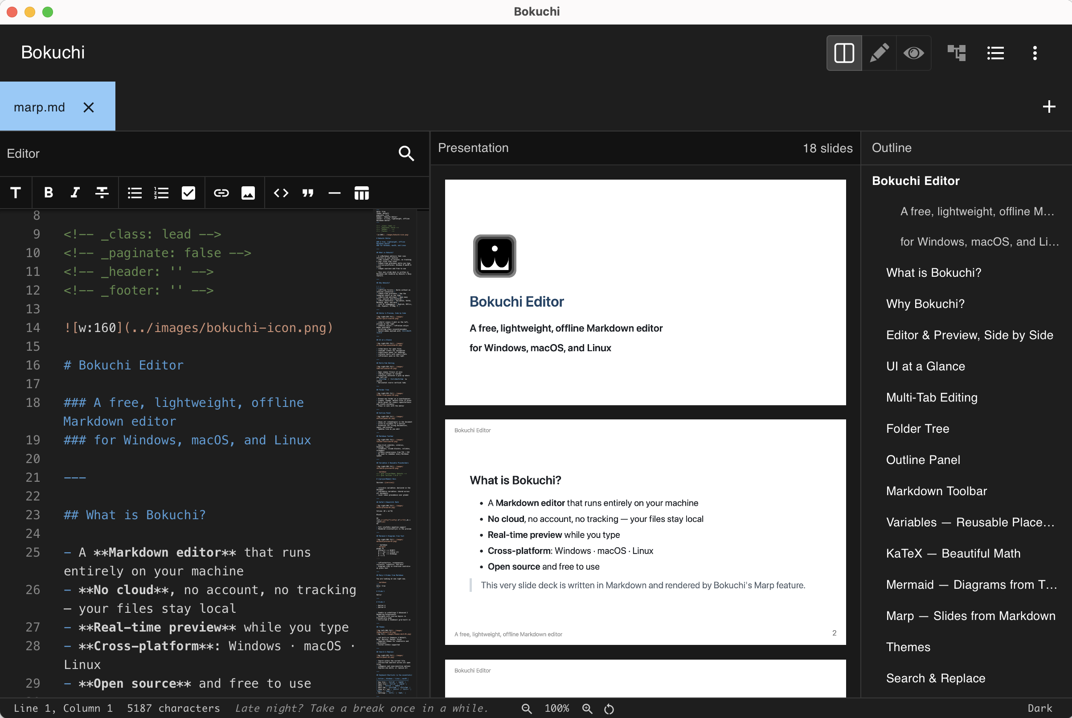Close the marp.md tab
Viewport: 1072px width, 718px height.
pyautogui.click(x=89, y=107)
